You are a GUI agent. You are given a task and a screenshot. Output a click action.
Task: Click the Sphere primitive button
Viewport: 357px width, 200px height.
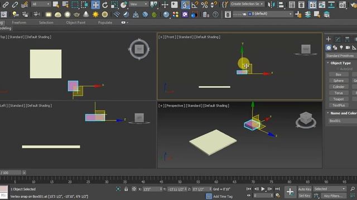[x=339, y=81]
